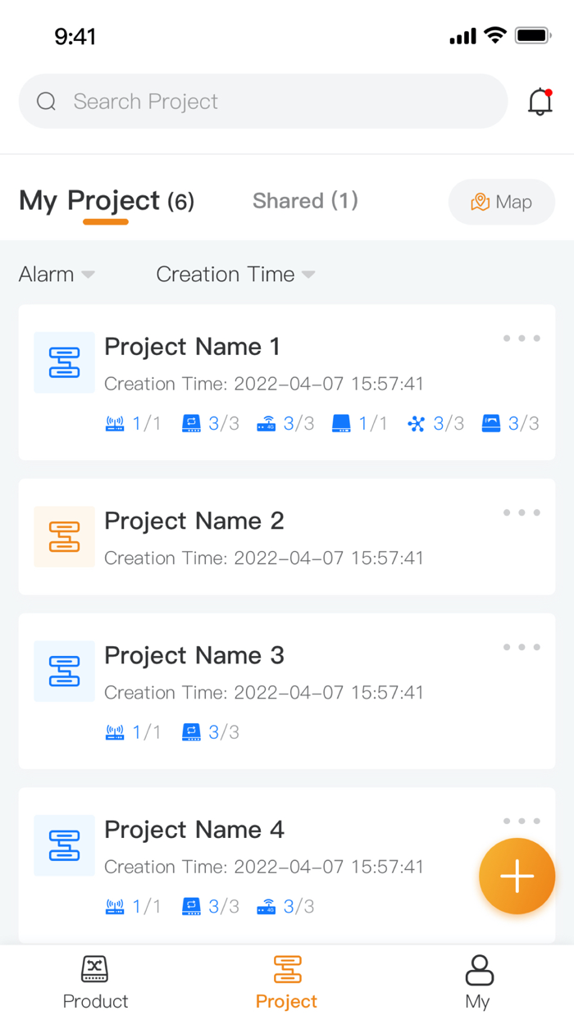The width and height of the screenshot is (574, 1020).
Task: Click the mesh network device icon in Project 1
Action: [x=417, y=424]
